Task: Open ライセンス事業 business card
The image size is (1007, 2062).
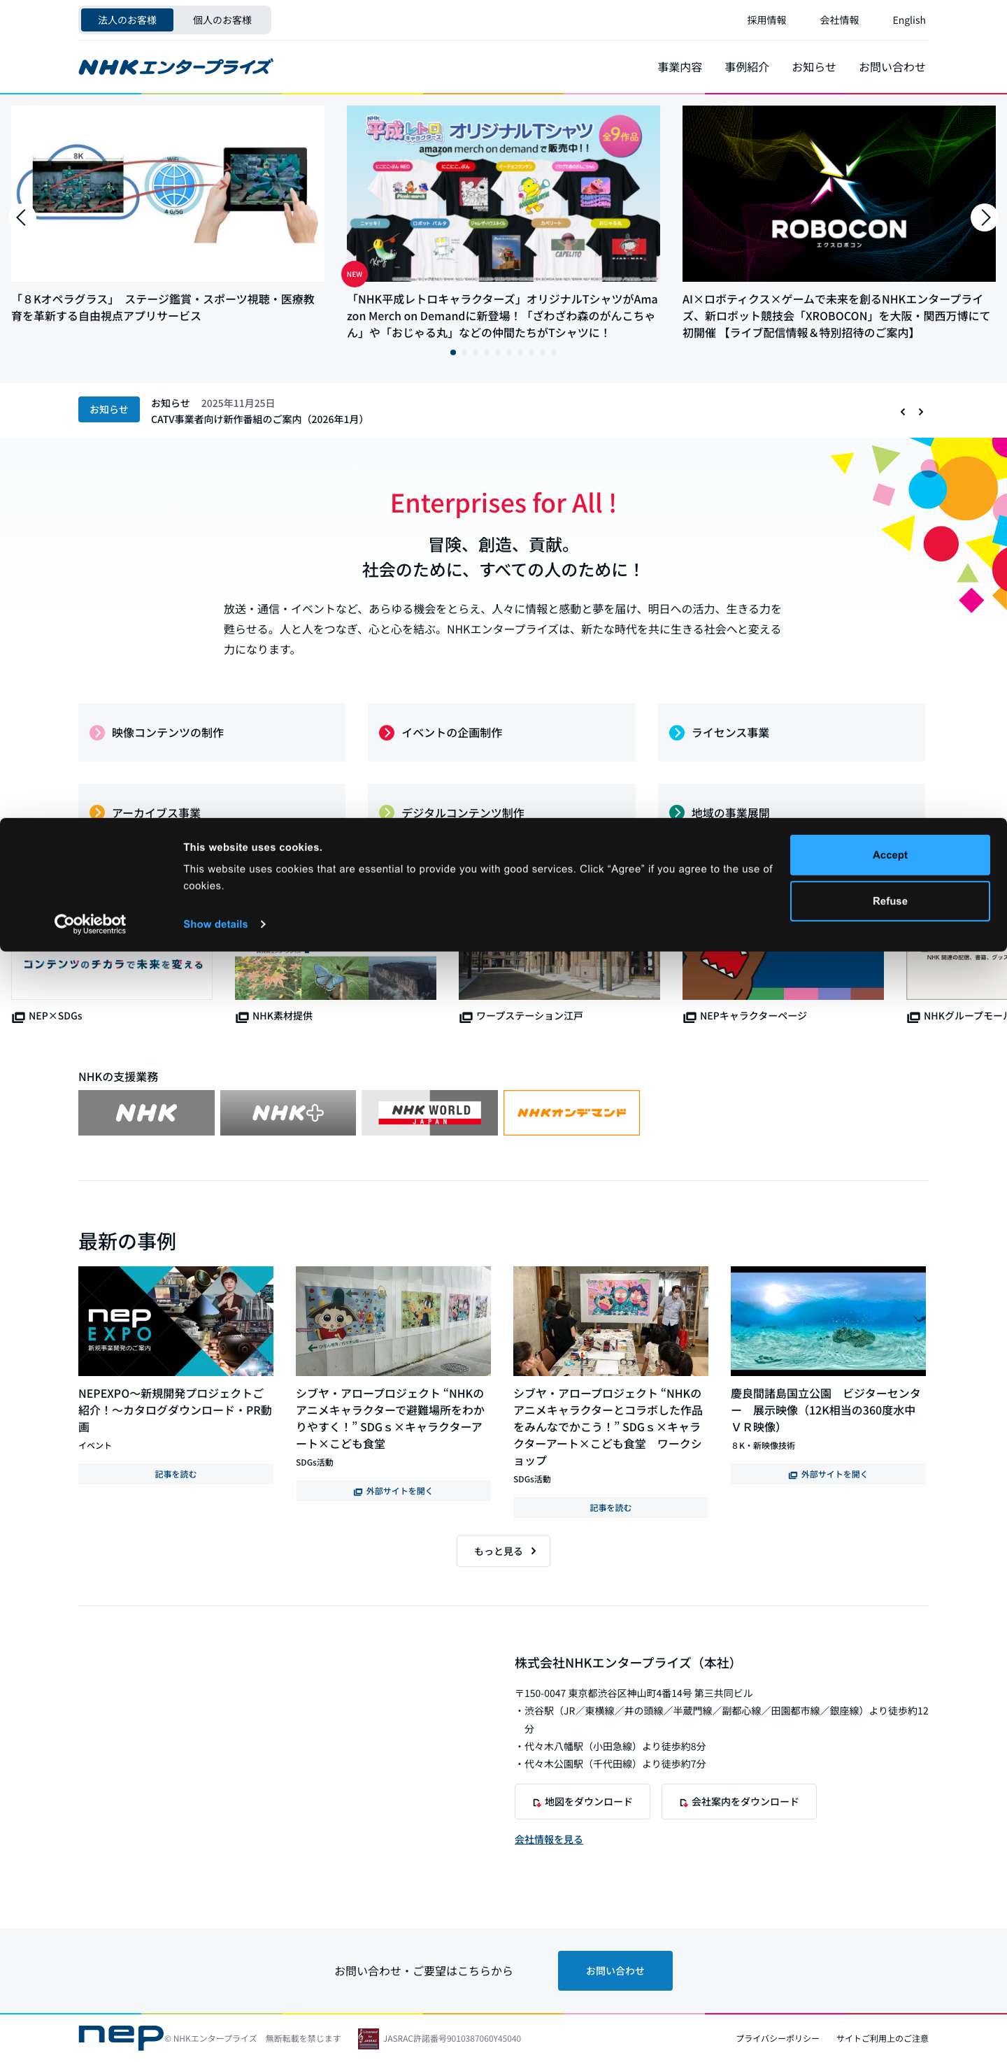Action: 791,732
